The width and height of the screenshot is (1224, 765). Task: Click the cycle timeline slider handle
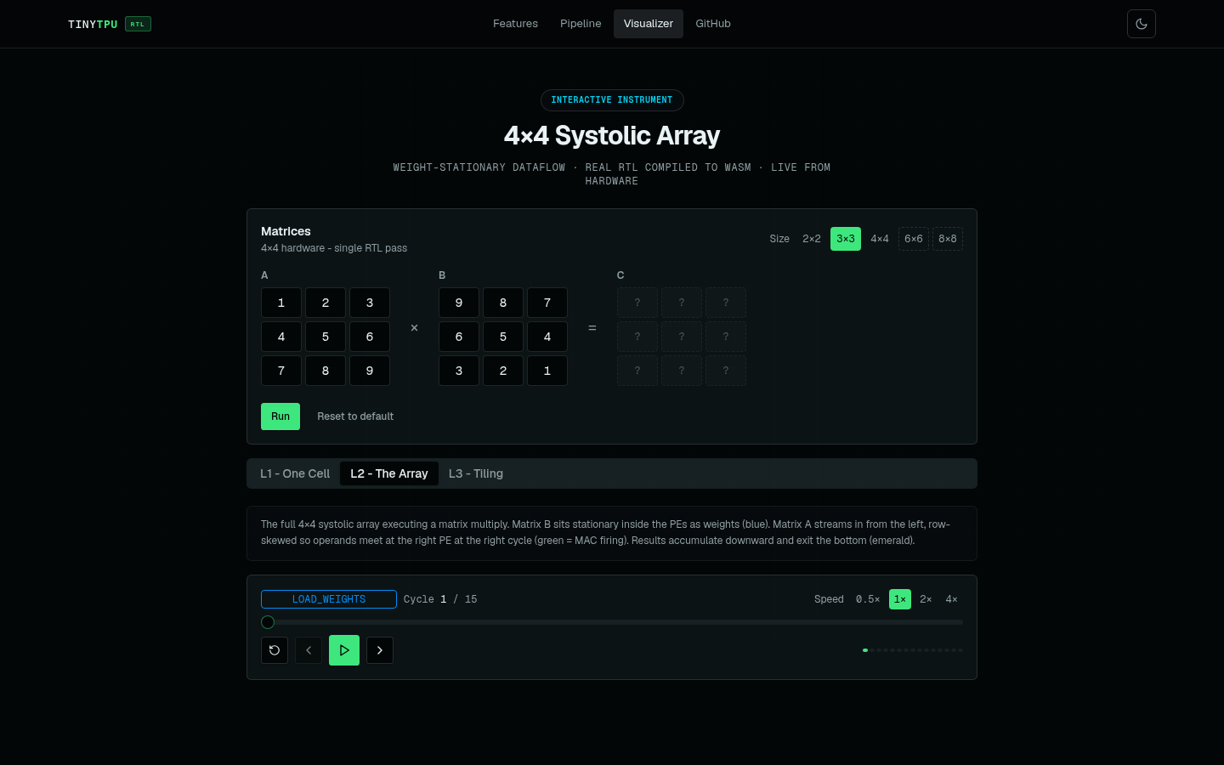pos(268,622)
